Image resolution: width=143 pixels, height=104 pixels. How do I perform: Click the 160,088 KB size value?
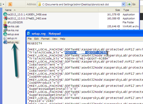pyautogui.click(x=113, y=19)
